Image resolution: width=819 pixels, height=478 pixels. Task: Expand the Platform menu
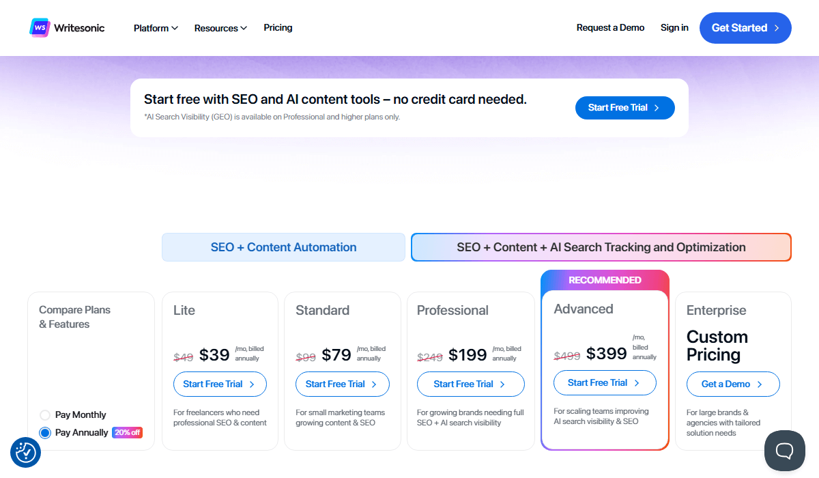pos(156,28)
